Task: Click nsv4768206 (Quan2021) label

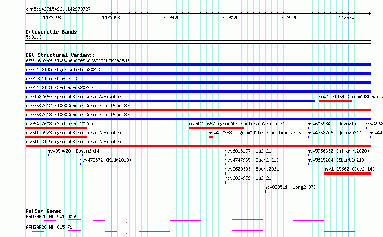Action: 334,133
